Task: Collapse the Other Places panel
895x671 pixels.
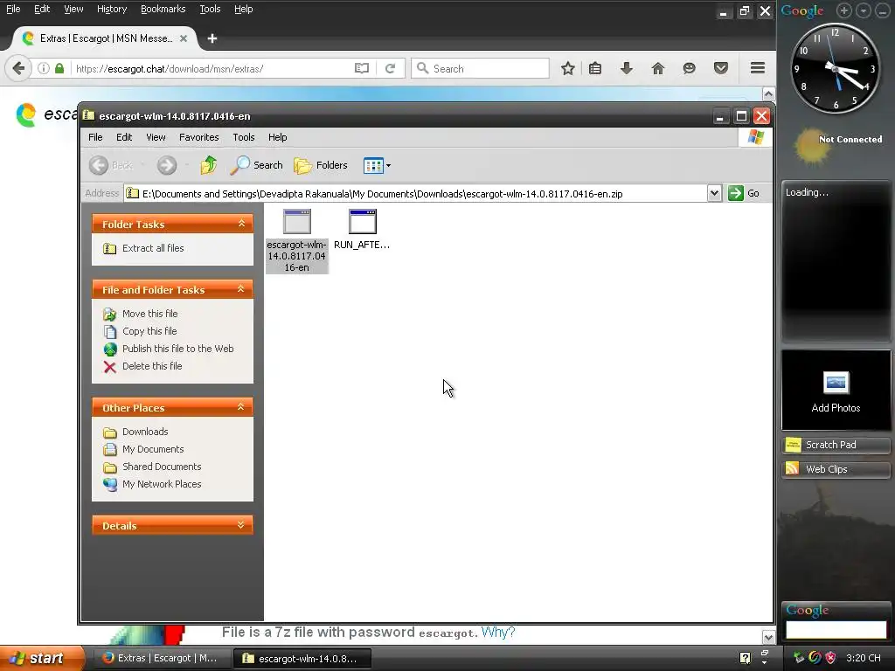Action: click(241, 407)
